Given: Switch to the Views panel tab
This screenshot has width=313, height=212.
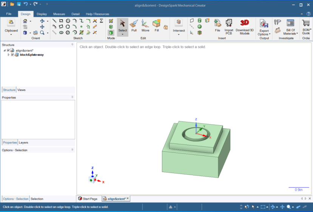Looking at the screenshot, I should pos(22,90).
